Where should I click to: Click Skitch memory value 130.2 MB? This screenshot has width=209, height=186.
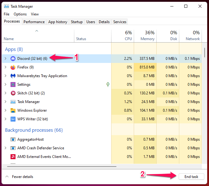(147, 93)
